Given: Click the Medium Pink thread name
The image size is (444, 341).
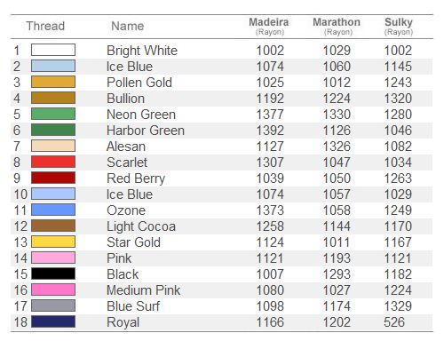Looking at the screenshot, I should click(x=144, y=290).
